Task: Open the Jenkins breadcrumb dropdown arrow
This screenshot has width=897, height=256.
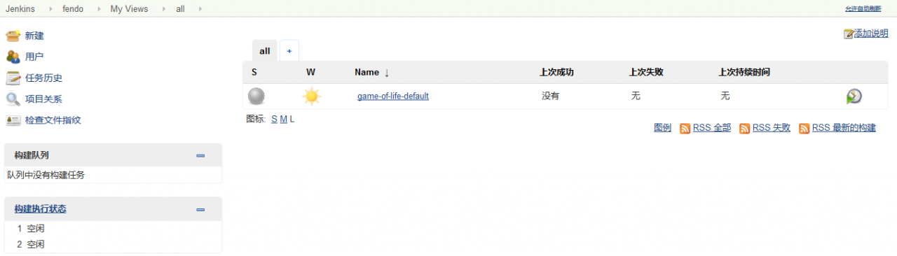Action: (51, 9)
